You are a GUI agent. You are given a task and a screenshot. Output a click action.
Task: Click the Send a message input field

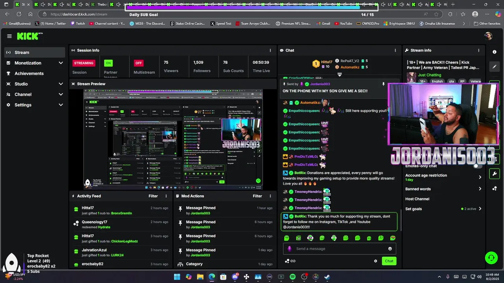[x=339, y=249]
